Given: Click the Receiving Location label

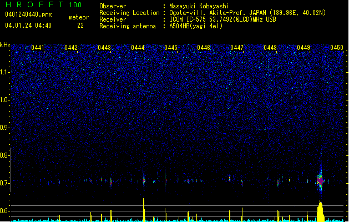Looking at the screenshot, I should click(x=129, y=13).
